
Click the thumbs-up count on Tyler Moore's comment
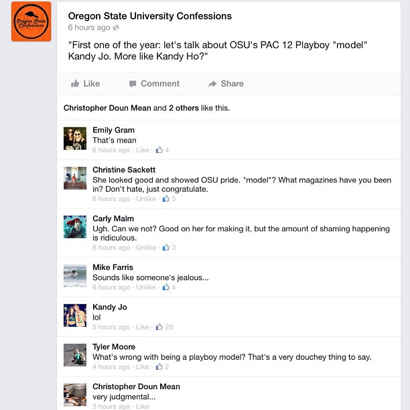point(162,366)
